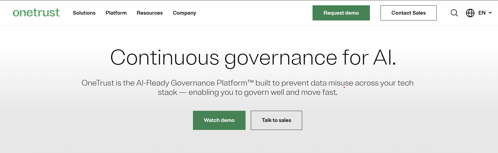Open the site search magnifier icon
Viewport: 498px width, 153px height.
pyautogui.click(x=454, y=13)
